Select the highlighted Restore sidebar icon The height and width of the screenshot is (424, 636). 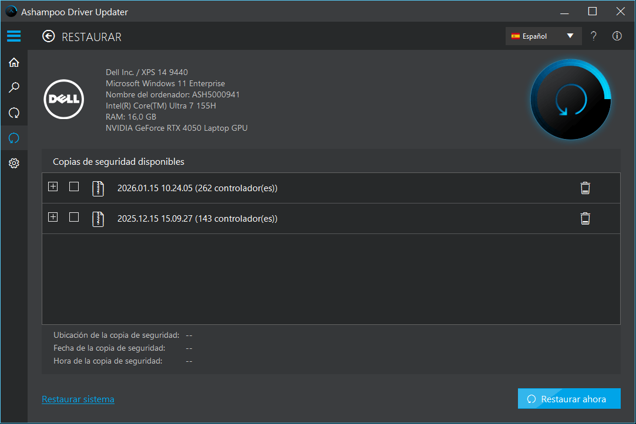(14, 138)
